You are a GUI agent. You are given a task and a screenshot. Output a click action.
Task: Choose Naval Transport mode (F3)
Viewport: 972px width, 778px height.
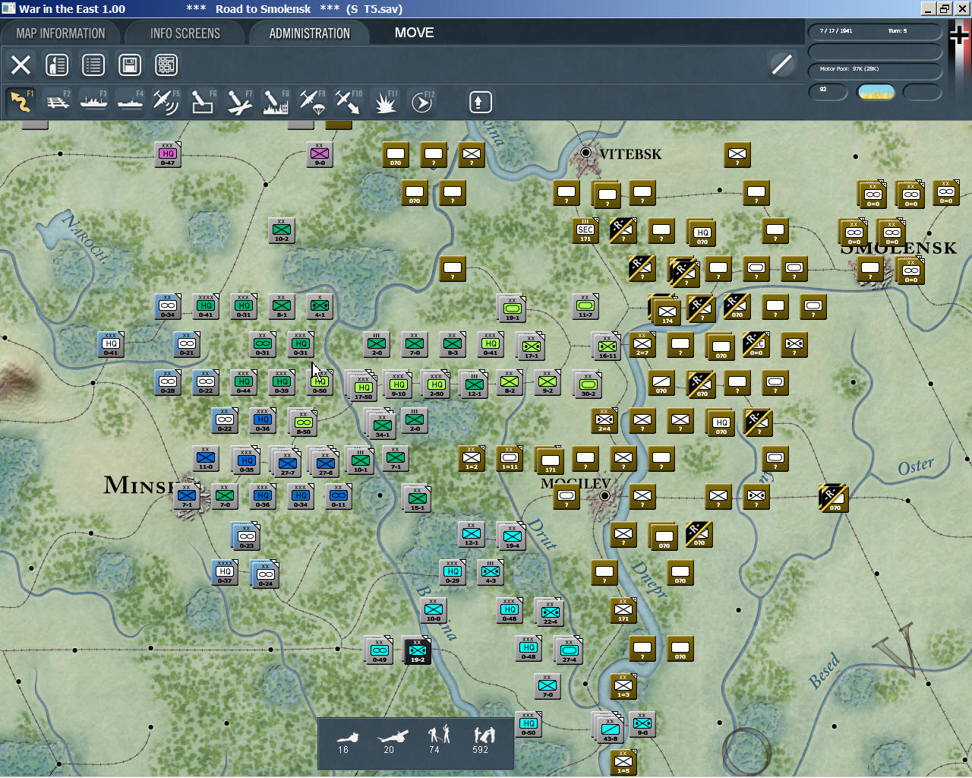93,102
